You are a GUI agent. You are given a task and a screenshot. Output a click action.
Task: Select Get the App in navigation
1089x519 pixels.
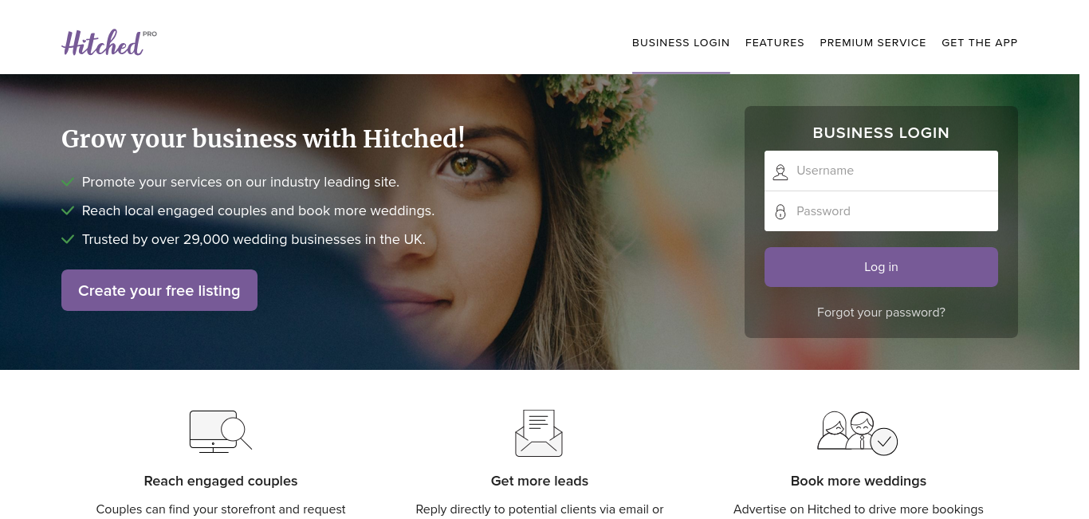tap(980, 43)
